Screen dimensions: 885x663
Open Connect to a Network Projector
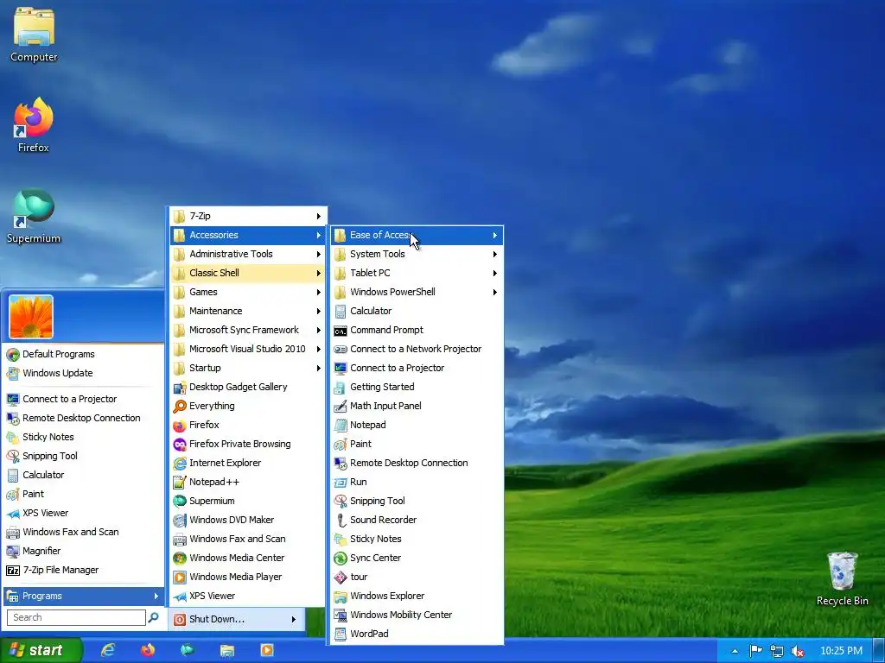[417, 349]
